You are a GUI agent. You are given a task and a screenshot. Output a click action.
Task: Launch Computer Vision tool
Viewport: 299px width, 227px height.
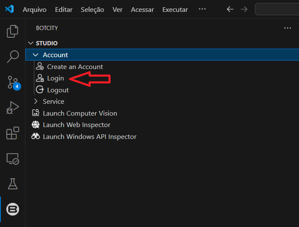click(x=80, y=113)
